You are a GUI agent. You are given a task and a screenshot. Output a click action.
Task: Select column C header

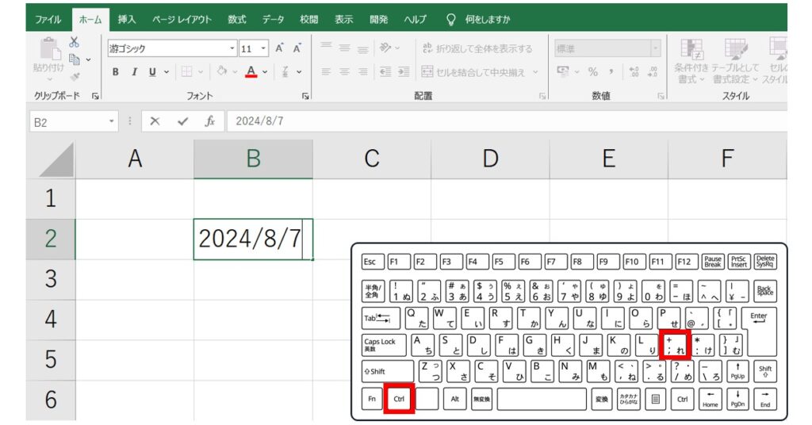pyautogui.click(x=371, y=159)
